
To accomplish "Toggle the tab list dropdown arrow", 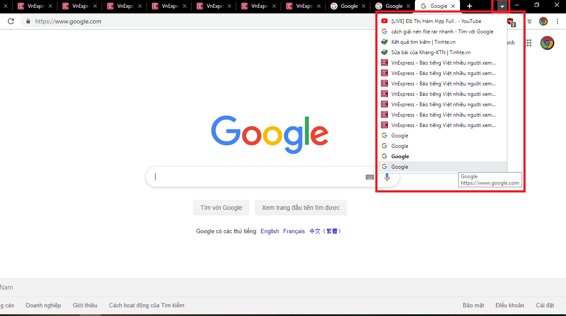I will pos(502,7).
